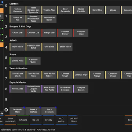Click No sale button
Screen dimensions: 132x132
[36, 120]
